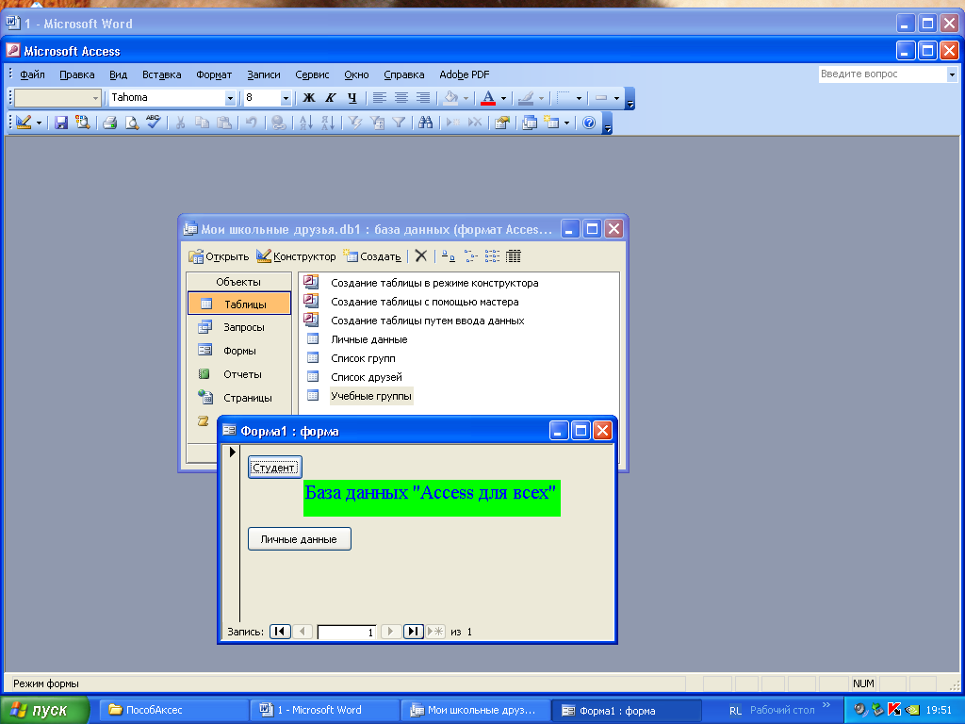The width and height of the screenshot is (965, 724).
Task: Open the New object dropdown arrow
Action: [566, 123]
